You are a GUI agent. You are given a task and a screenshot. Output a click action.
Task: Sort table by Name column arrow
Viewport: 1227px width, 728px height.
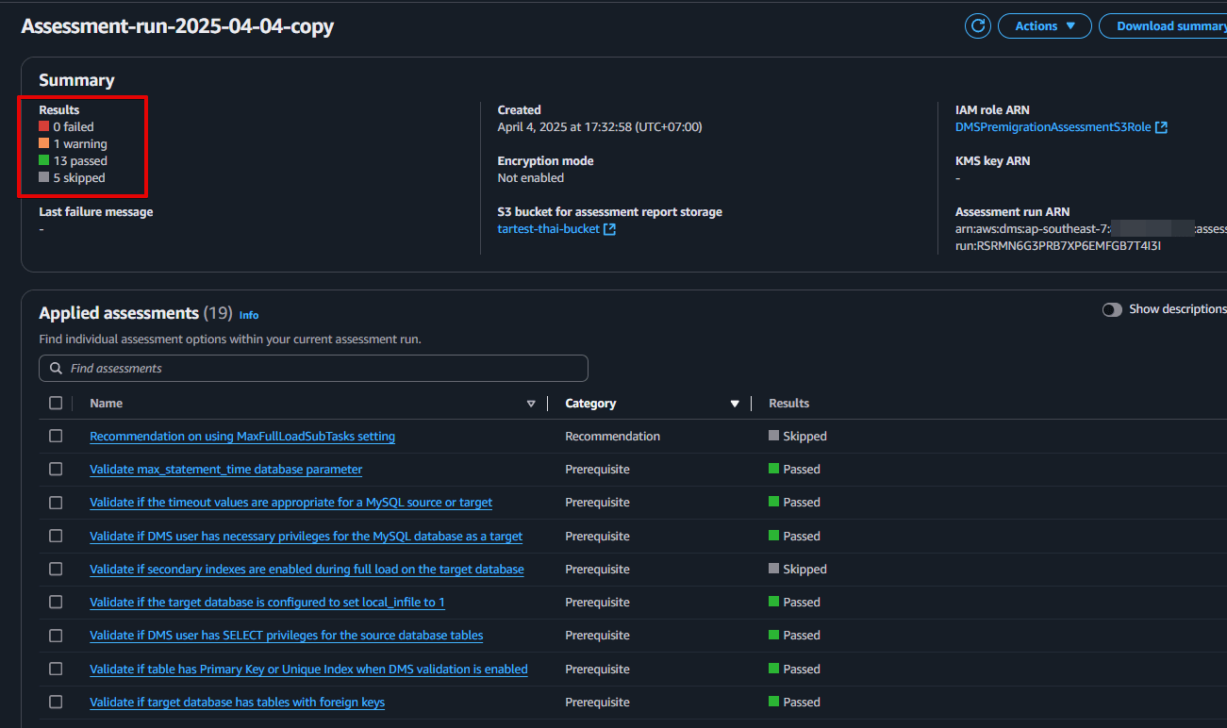[531, 404]
